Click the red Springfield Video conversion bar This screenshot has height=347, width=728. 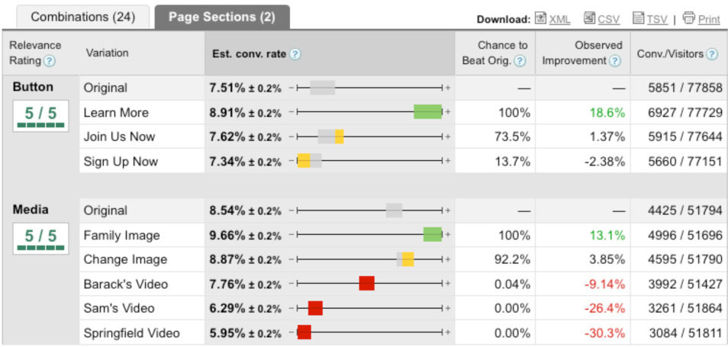(x=304, y=333)
